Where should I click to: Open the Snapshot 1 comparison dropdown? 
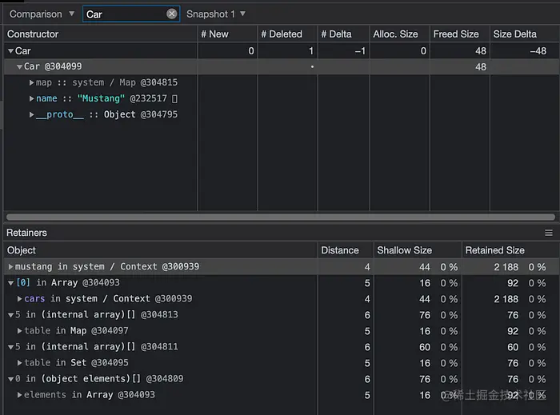point(216,14)
